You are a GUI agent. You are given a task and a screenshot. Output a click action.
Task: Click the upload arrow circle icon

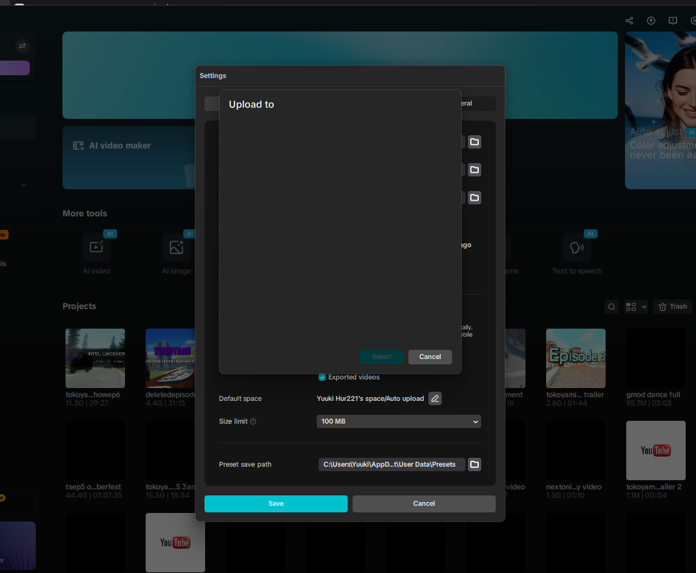coord(651,21)
